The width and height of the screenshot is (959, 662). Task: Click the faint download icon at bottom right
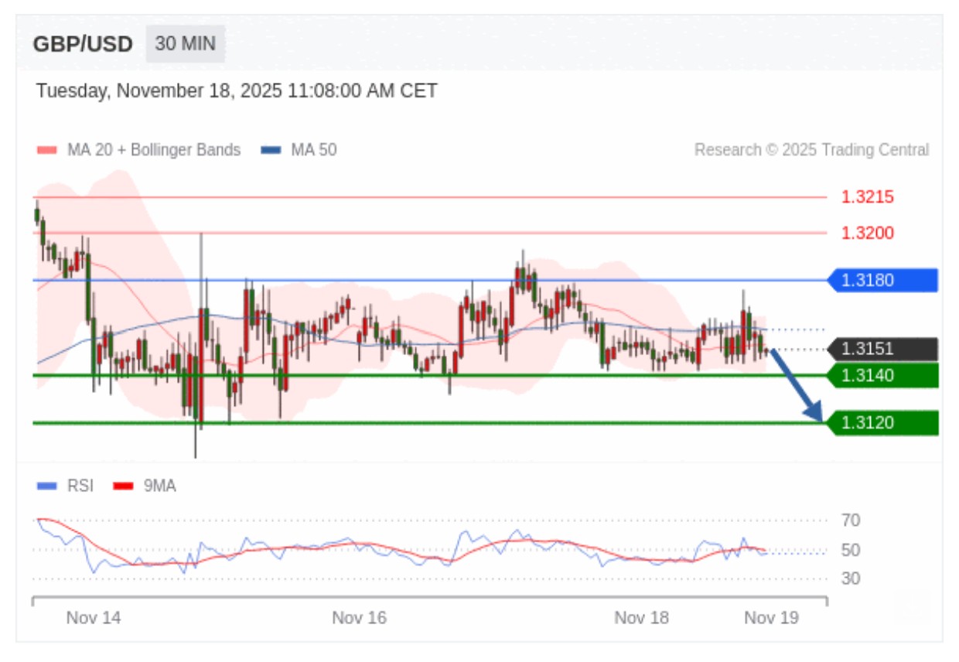click(912, 606)
